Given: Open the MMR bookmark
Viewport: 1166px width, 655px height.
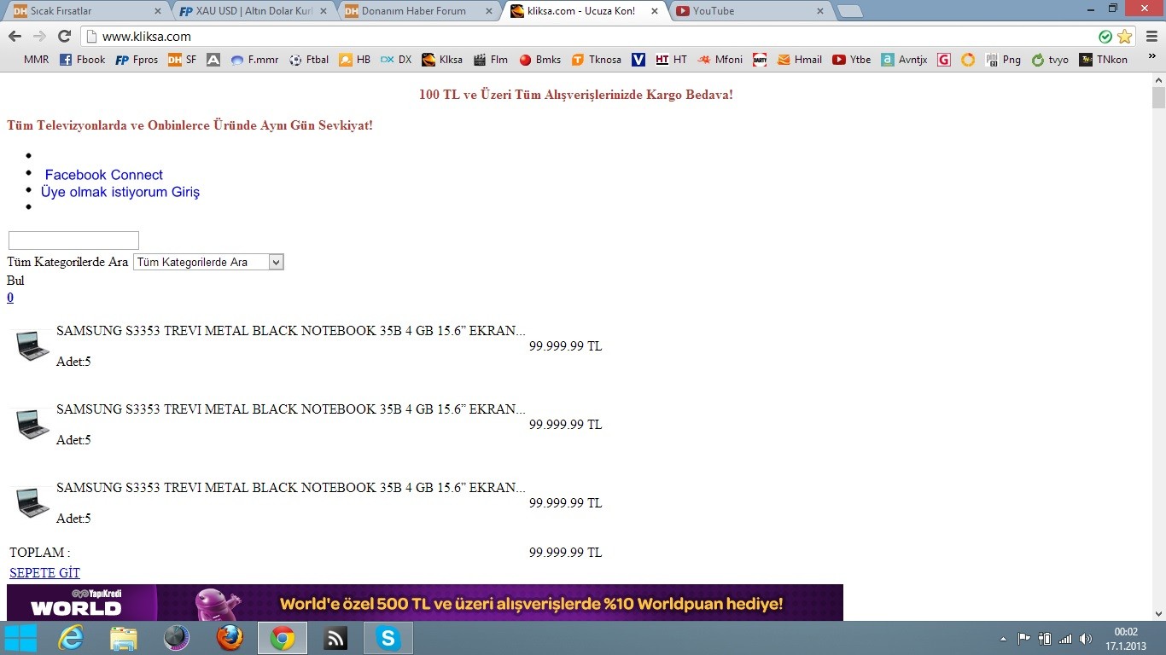Looking at the screenshot, I should click(x=36, y=60).
